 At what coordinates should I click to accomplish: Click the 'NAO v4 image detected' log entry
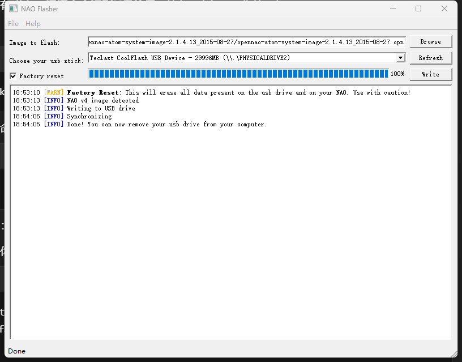(x=102, y=100)
